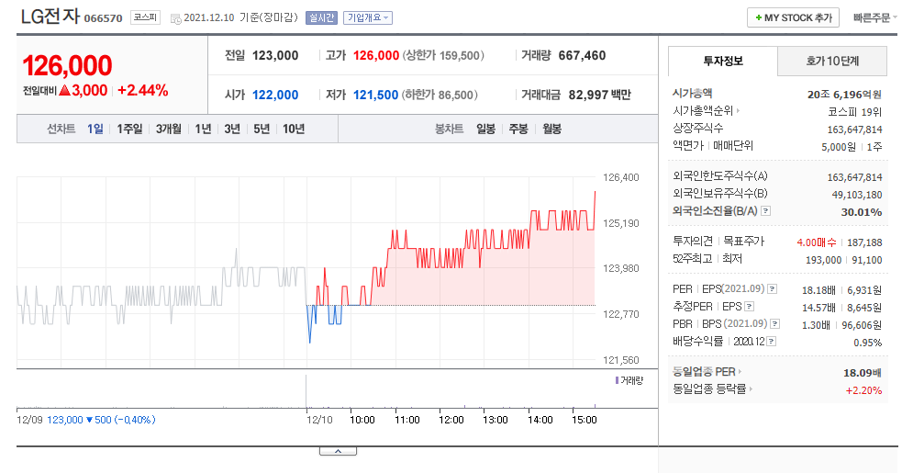
Task: Open help icon next to 추정PER EPS
Action: point(749,307)
